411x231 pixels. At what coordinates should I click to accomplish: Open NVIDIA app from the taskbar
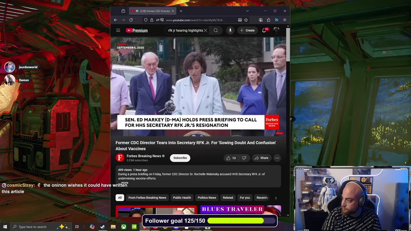tap(134, 227)
